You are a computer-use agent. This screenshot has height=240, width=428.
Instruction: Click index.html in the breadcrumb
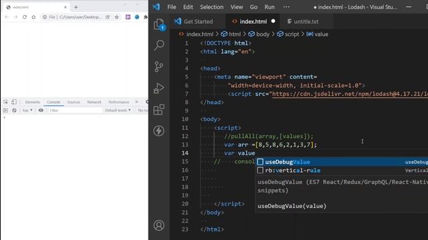click(200, 34)
